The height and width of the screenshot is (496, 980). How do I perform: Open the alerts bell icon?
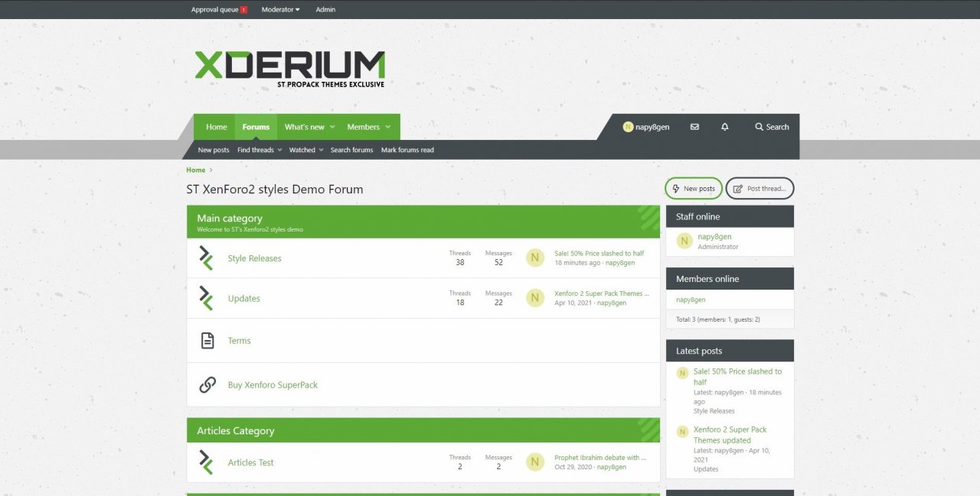[x=725, y=127]
